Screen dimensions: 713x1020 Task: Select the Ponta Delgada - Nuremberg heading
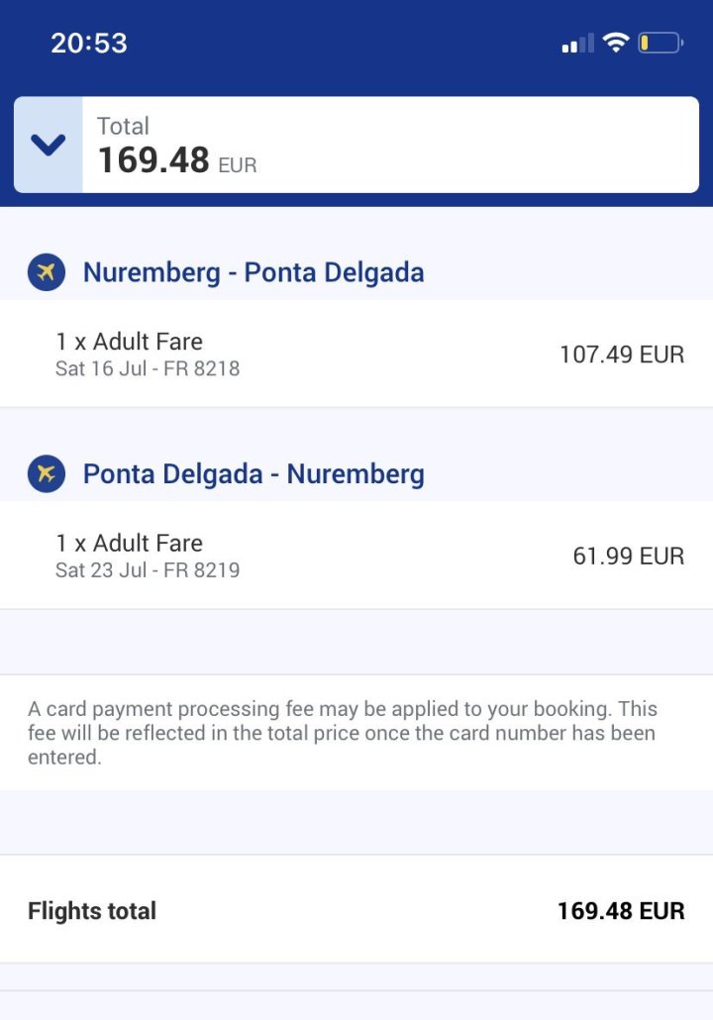(254, 474)
